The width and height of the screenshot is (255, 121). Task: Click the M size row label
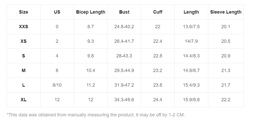pos(23,70)
